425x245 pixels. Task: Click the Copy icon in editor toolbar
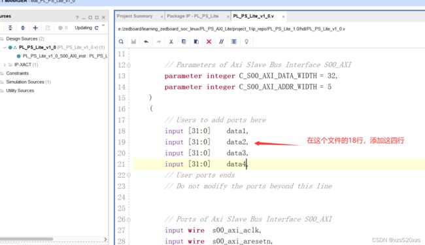[x=184, y=42]
